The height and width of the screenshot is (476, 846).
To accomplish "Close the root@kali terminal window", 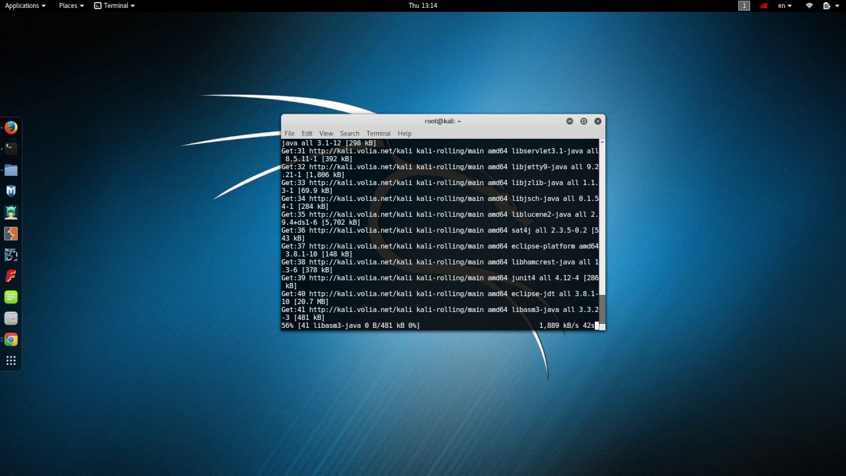I will point(598,121).
